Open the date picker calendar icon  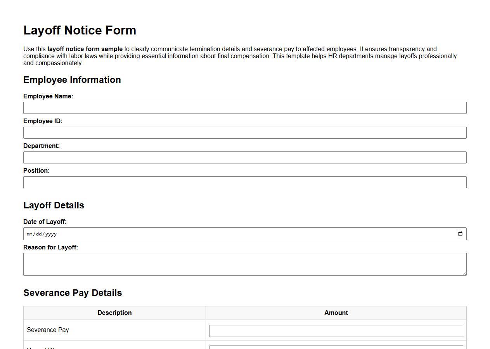[x=460, y=234]
